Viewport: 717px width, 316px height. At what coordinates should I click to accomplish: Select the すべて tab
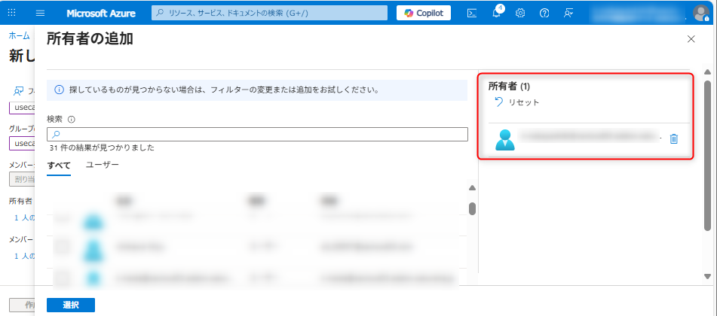(59, 166)
